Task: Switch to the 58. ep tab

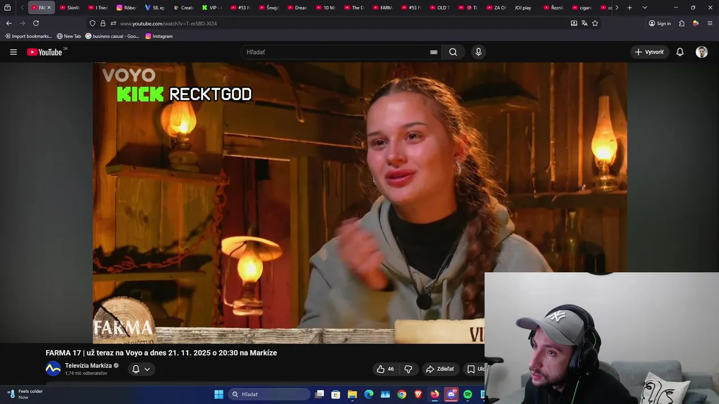Action: (155, 8)
